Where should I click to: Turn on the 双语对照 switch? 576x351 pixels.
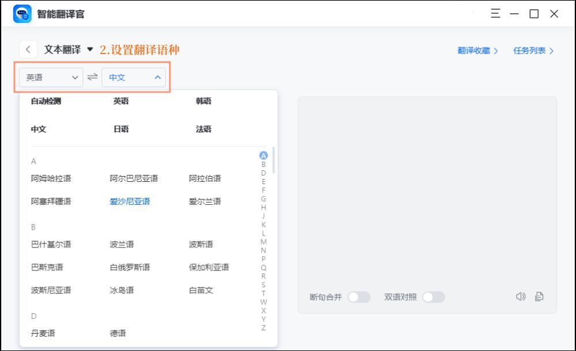pyautogui.click(x=434, y=297)
